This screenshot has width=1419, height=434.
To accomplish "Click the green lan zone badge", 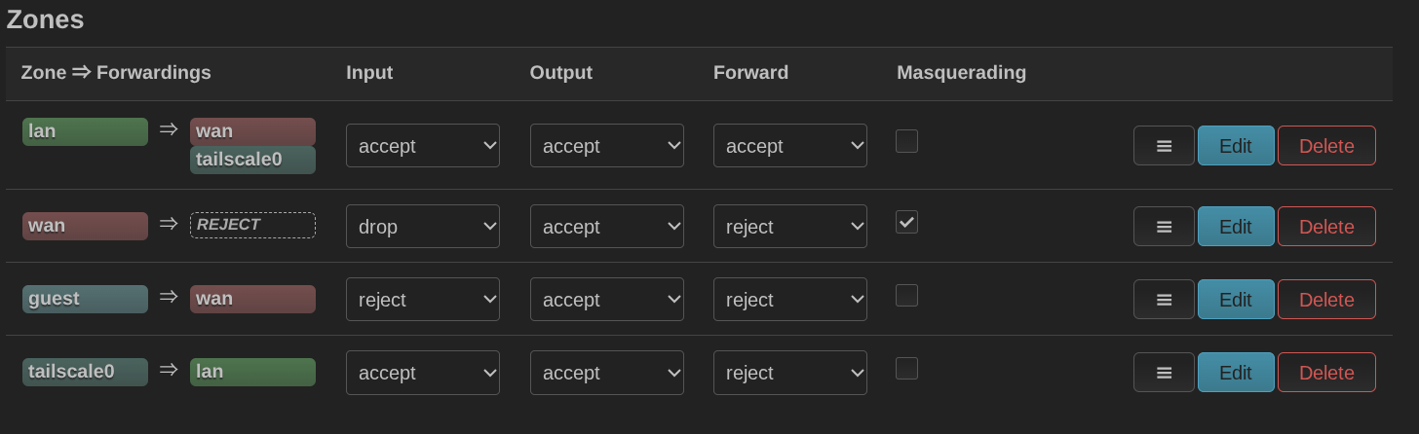I will [x=85, y=131].
